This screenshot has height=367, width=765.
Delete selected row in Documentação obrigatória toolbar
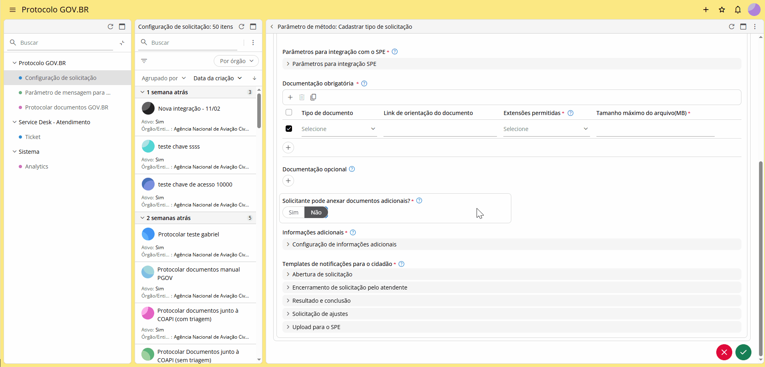point(302,97)
